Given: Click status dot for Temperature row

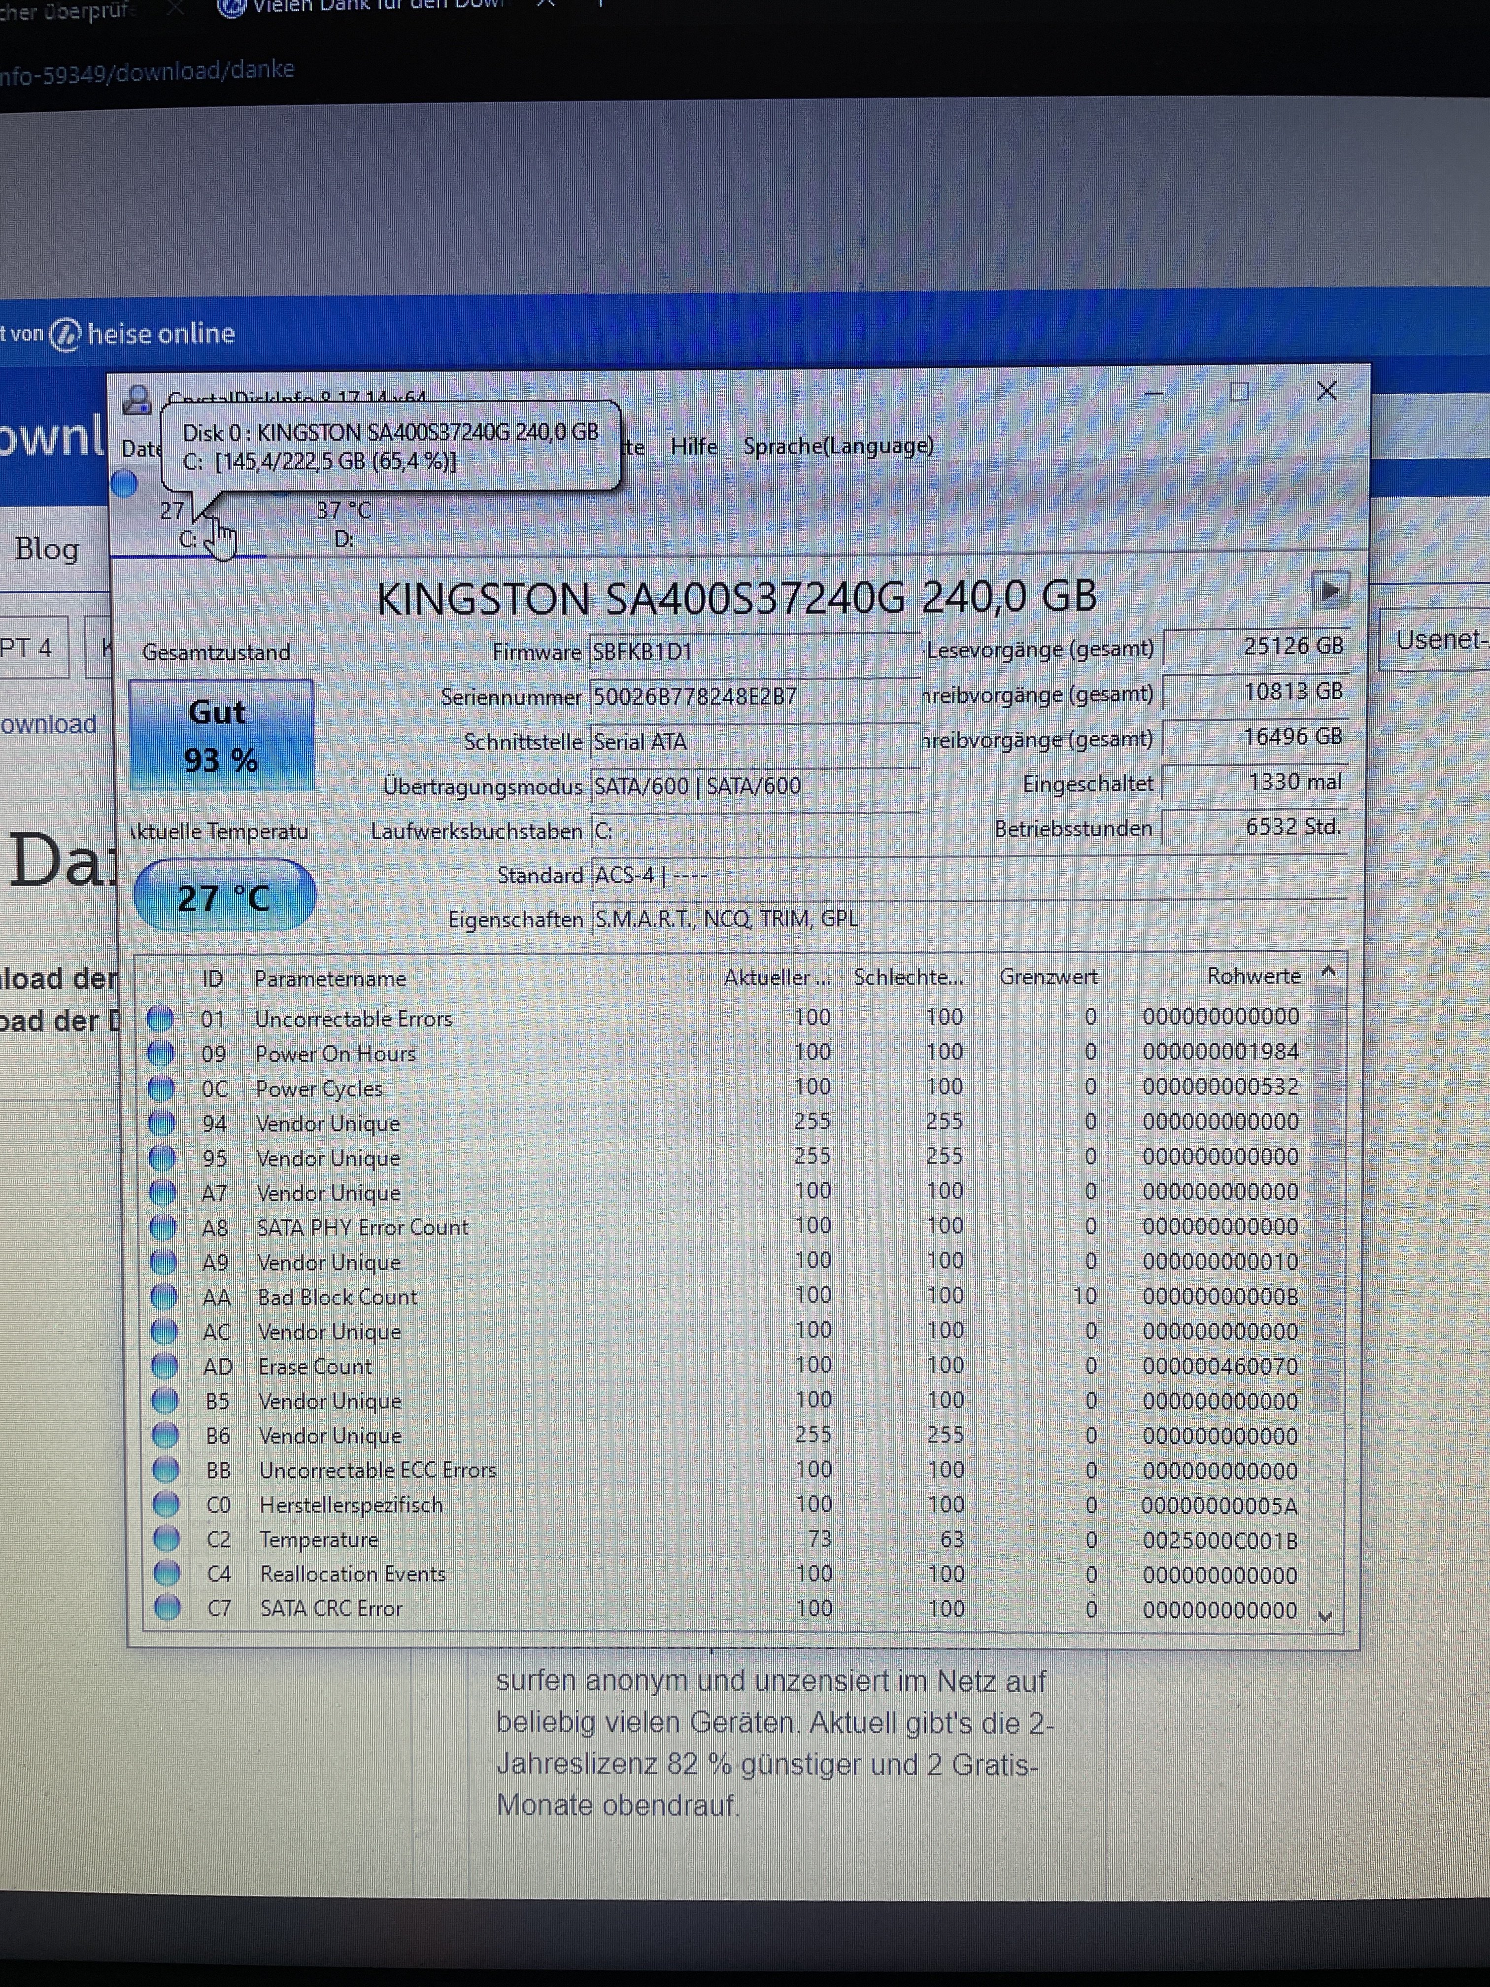Looking at the screenshot, I should pyautogui.click(x=166, y=1538).
